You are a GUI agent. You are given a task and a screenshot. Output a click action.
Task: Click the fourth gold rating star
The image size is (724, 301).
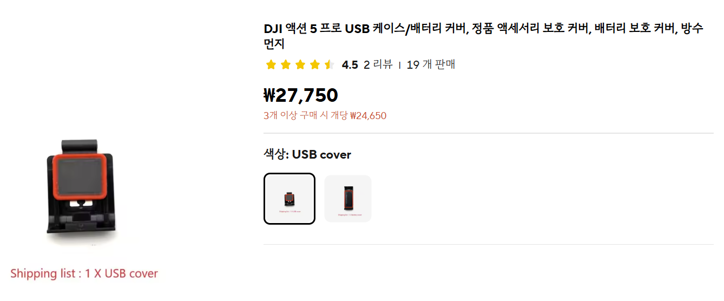(315, 65)
